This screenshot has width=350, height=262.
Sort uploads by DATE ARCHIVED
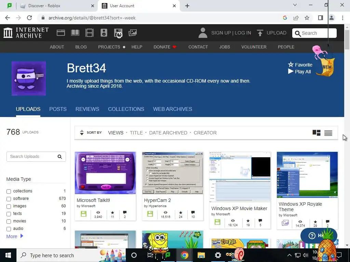(x=168, y=133)
